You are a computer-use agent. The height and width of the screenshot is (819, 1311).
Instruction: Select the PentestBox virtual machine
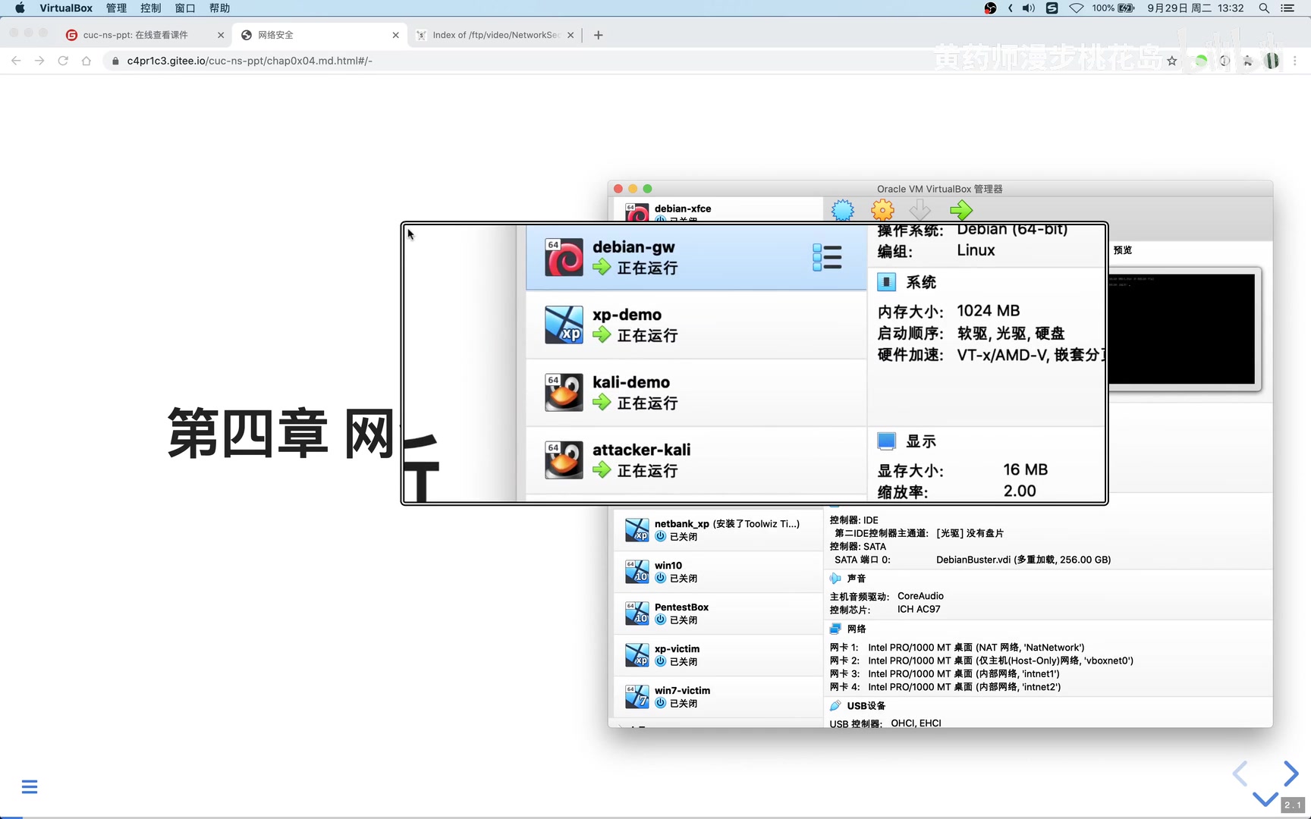pyautogui.click(x=717, y=613)
